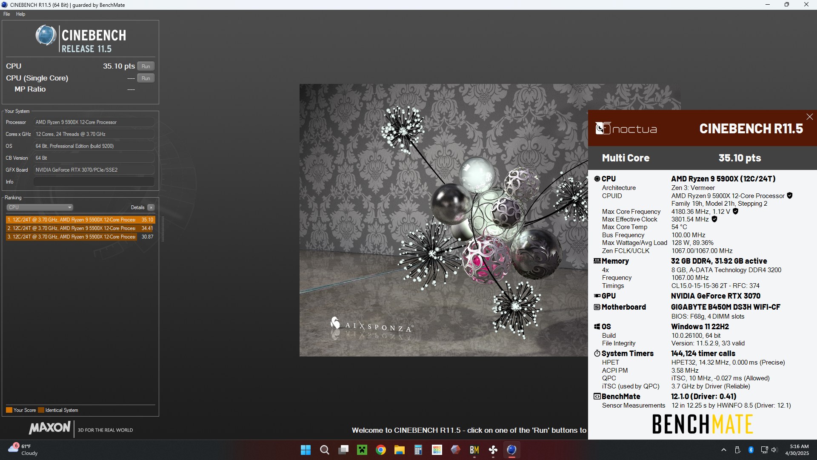The width and height of the screenshot is (817, 460).
Task: Click the BenchMate section icon
Action: click(597, 396)
